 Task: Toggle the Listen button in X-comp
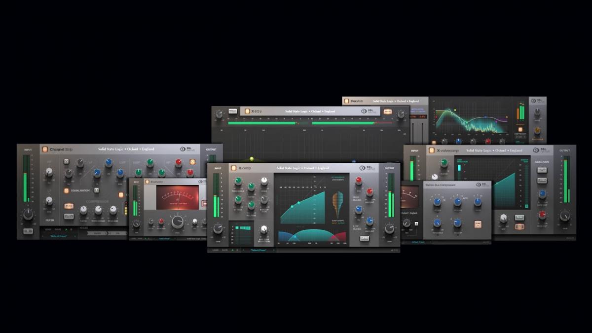365,238
